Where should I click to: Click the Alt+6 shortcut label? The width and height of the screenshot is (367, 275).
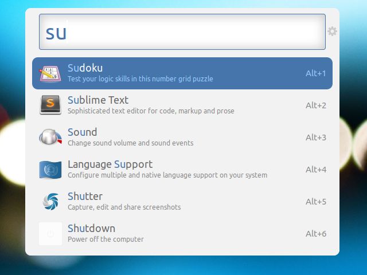click(x=316, y=234)
